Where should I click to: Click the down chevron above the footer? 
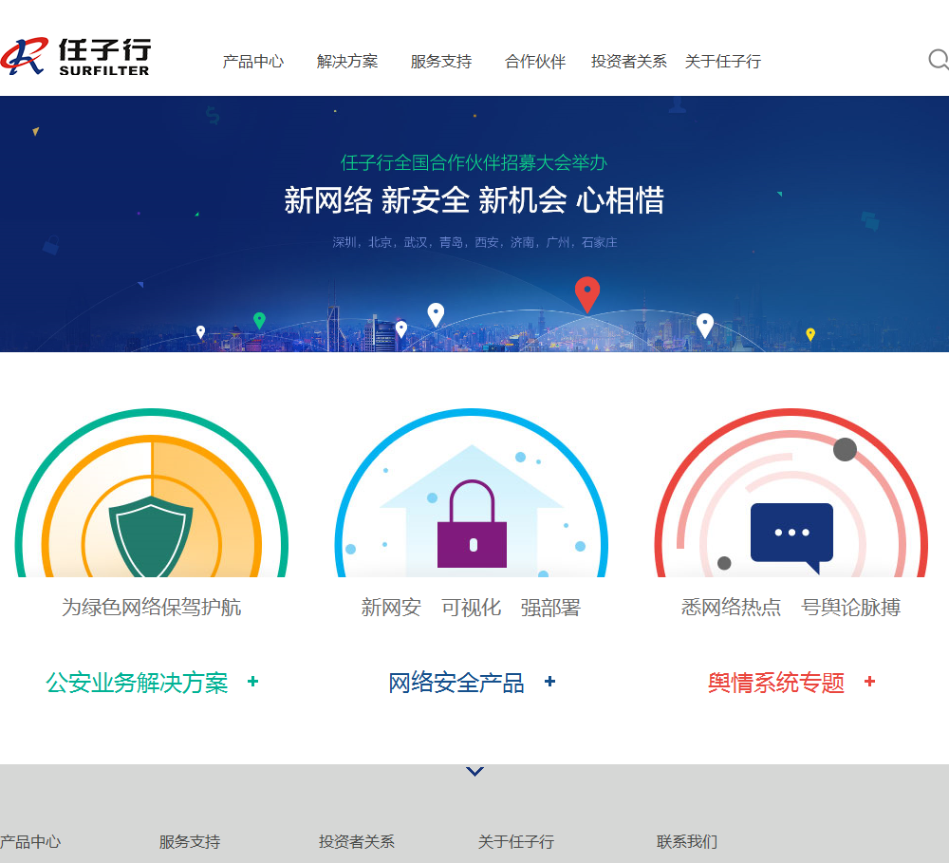pyautogui.click(x=475, y=772)
